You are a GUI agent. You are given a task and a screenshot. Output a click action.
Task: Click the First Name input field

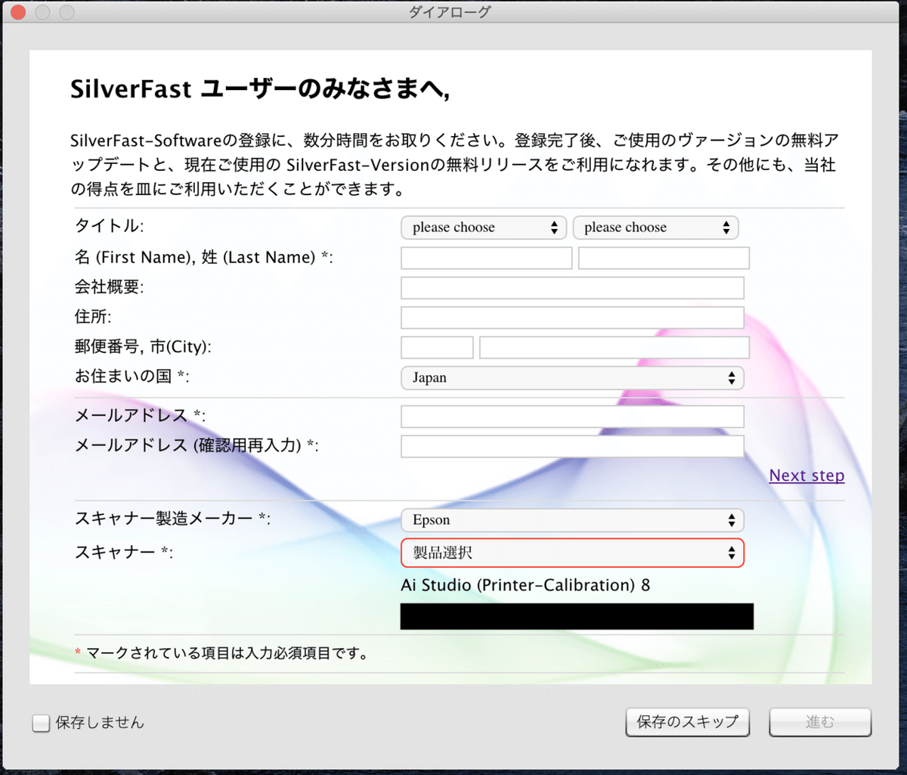(485, 257)
